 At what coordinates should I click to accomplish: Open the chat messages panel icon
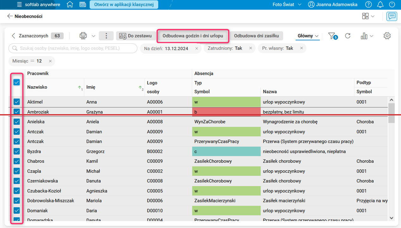392,16
